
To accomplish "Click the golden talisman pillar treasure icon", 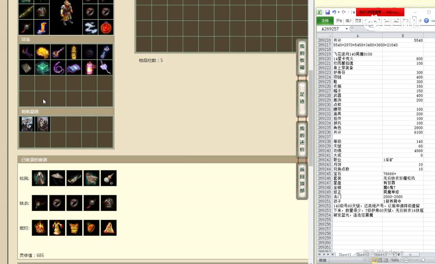I will click(x=74, y=52).
